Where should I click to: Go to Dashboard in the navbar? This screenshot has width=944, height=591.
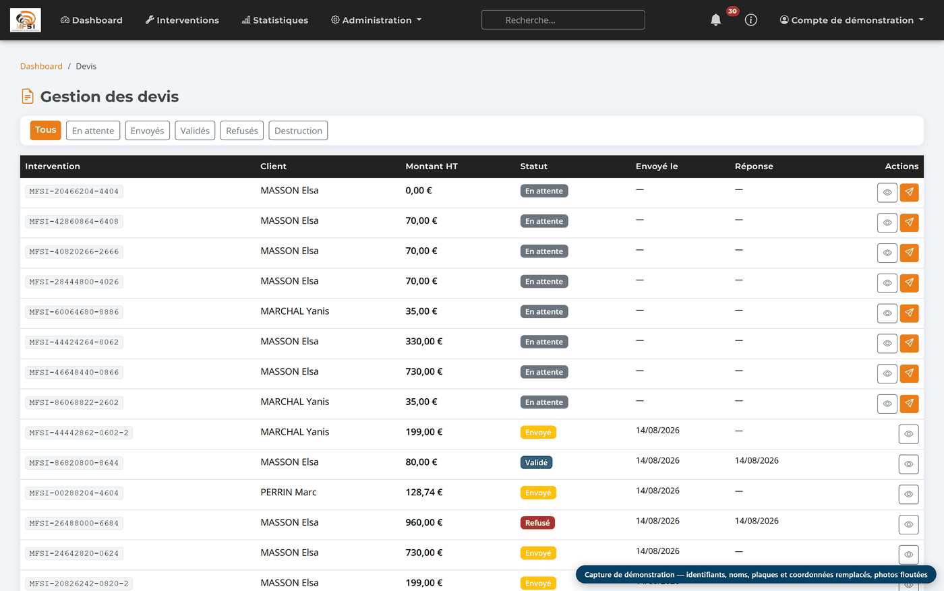pyautogui.click(x=92, y=20)
